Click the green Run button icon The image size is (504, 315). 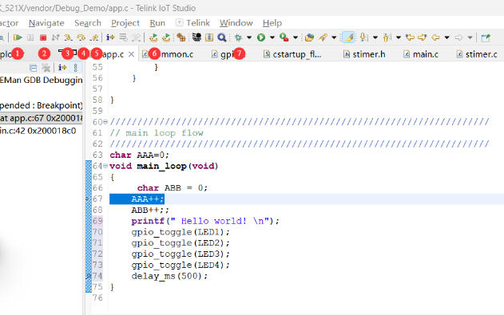coord(261,37)
